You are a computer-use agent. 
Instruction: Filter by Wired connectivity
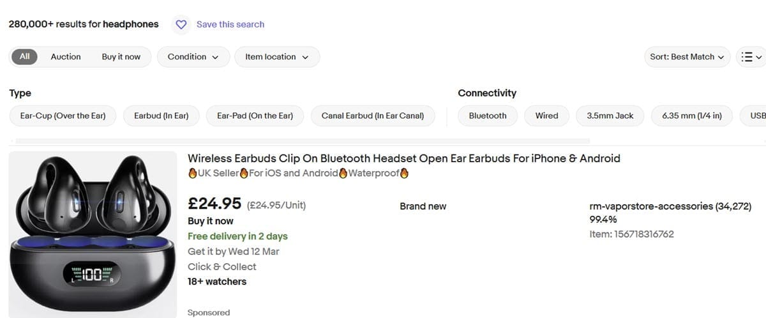pos(546,116)
